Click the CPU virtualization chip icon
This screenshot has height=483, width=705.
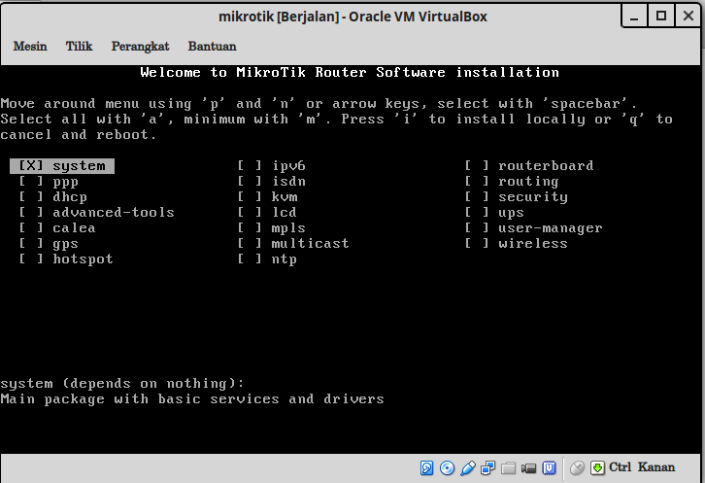(x=549, y=468)
